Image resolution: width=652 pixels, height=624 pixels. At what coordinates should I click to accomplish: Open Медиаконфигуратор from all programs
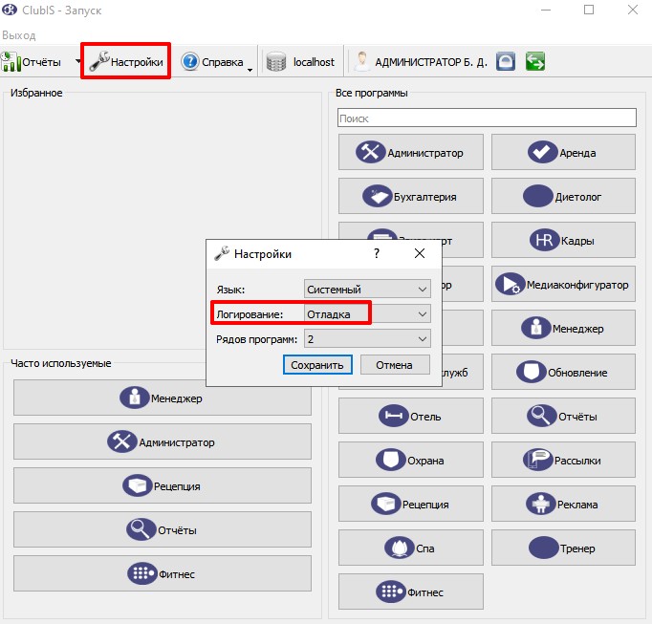pyautogui.click(x=563, y=285)
